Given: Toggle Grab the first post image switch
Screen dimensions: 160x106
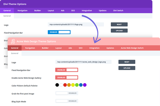Looking at the screenshot, I should pyautogui.click(x=67, y=93).
